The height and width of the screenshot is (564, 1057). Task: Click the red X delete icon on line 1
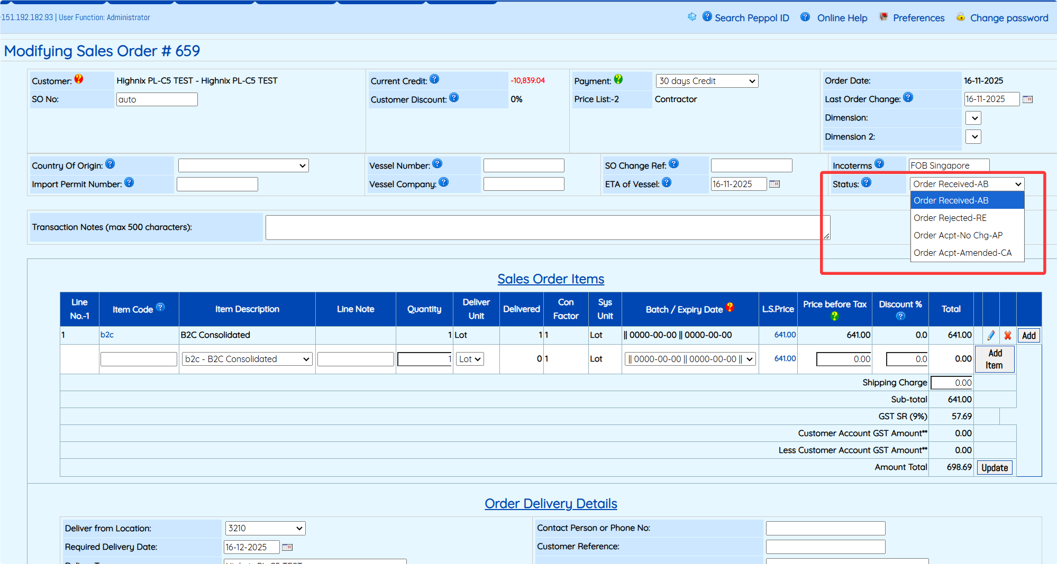[x=1008, y=336]
